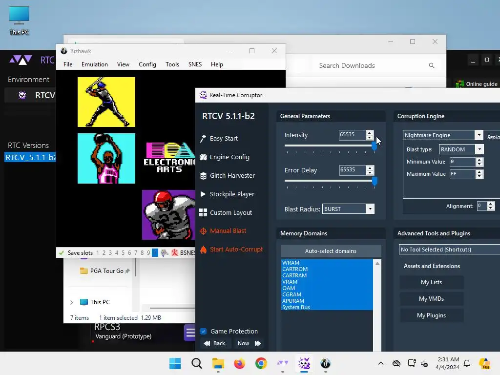
Task: Click the Intensity value field
Action: tap(352, 135)
